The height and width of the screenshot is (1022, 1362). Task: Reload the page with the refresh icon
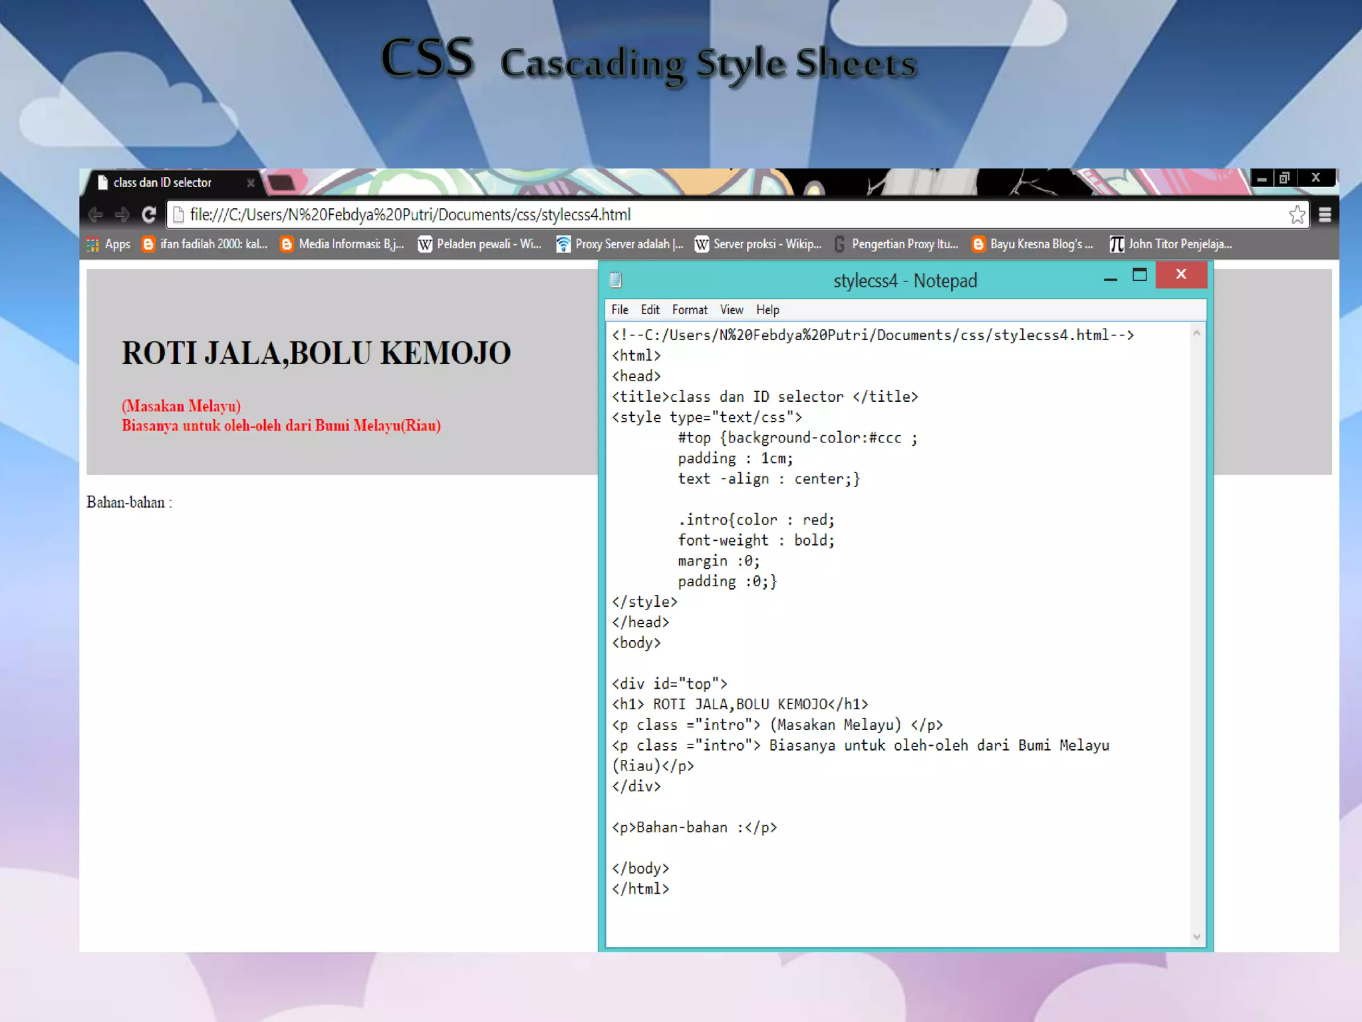149,215
